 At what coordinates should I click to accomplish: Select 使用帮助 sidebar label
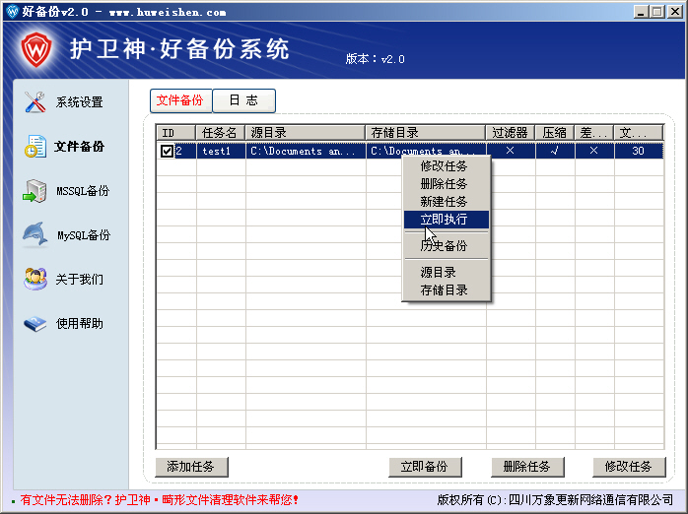[80, 324]
